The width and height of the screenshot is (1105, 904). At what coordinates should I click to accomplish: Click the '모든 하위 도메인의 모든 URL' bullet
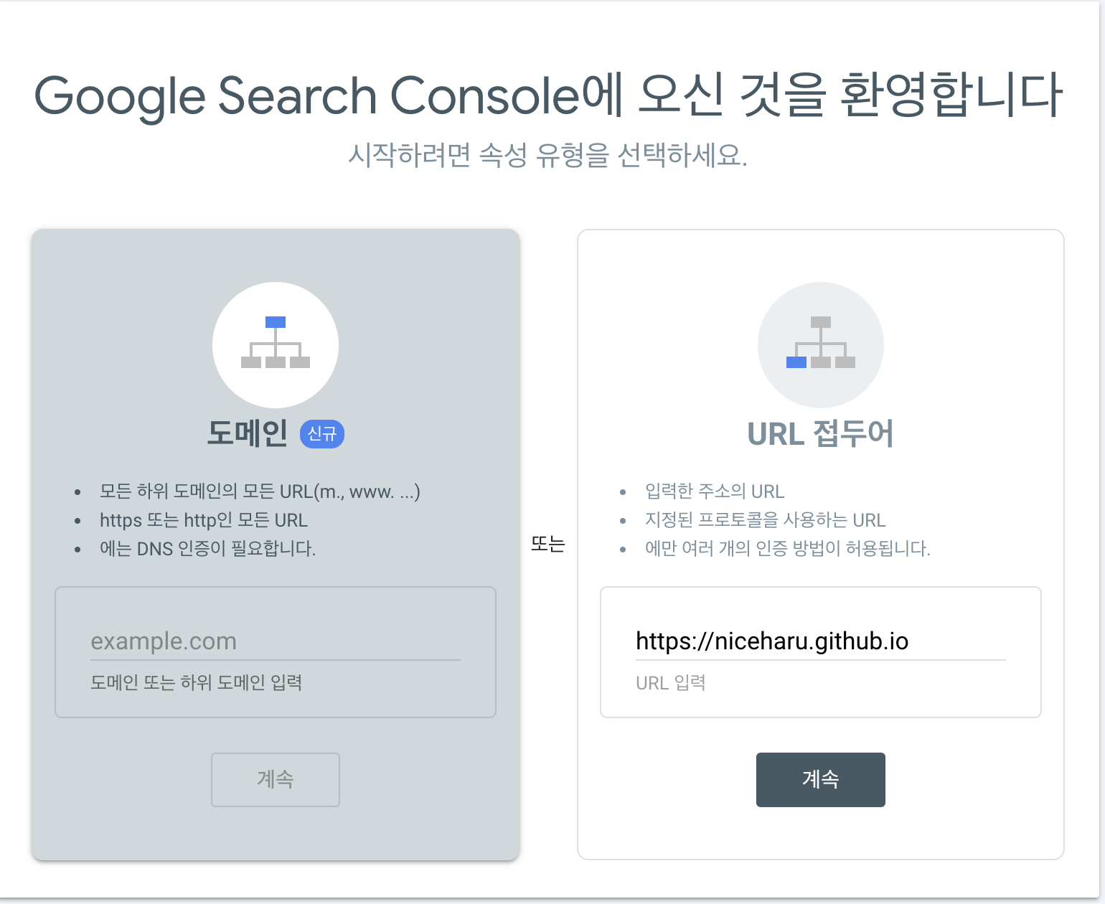[260, 491]
